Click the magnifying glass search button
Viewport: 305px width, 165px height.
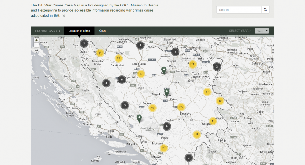(x=265, y=10)
